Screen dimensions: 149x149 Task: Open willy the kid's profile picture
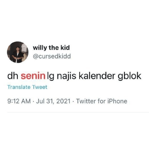18,52
